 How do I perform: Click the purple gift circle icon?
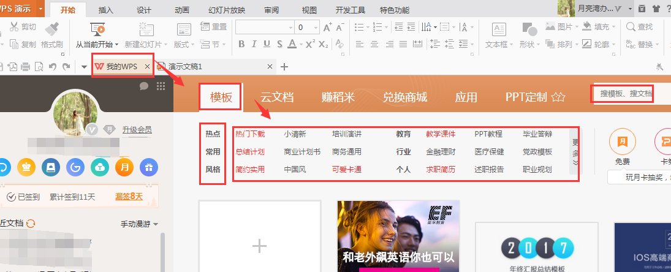coord(149,167)
